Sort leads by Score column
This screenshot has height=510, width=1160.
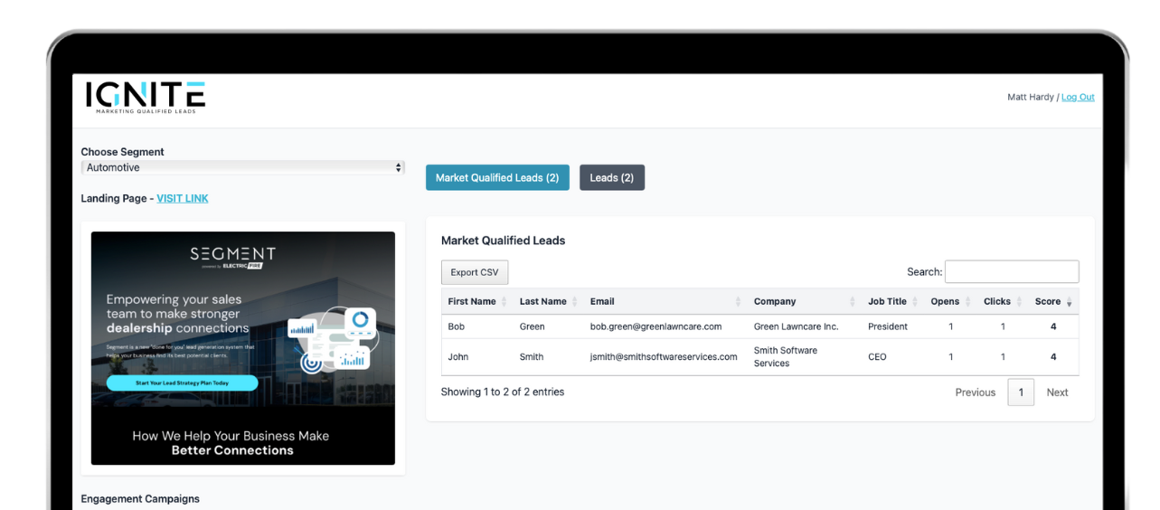click(x=1048, y=302)
